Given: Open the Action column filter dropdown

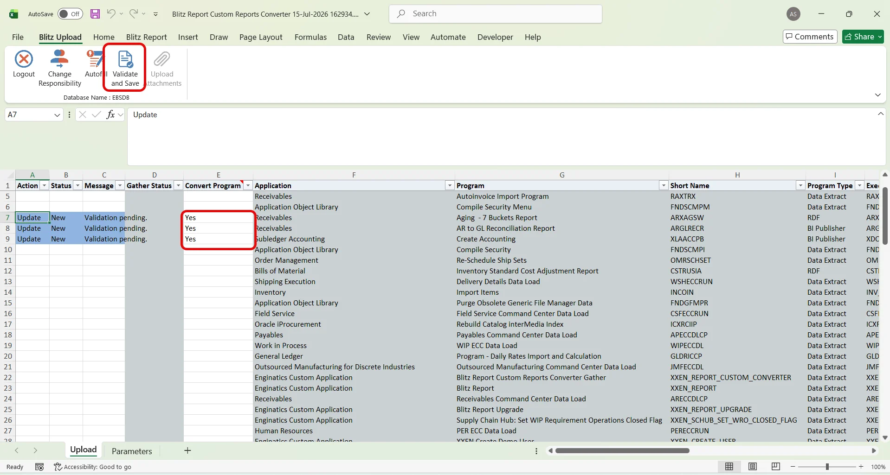Looking at the screenshot, I should (x=45, y=185).
